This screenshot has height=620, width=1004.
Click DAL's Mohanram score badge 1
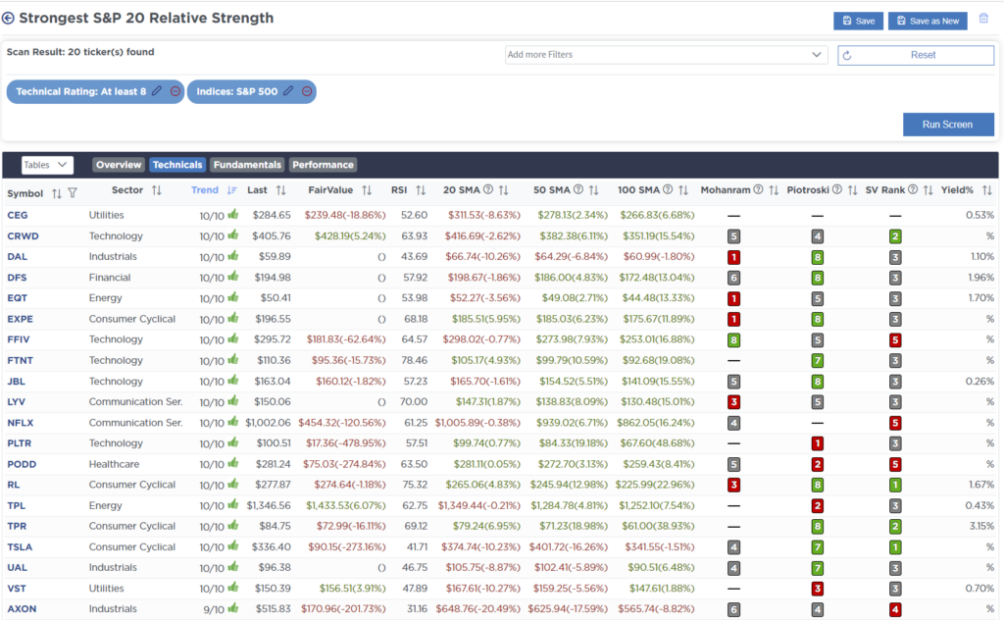click(733, 257)
